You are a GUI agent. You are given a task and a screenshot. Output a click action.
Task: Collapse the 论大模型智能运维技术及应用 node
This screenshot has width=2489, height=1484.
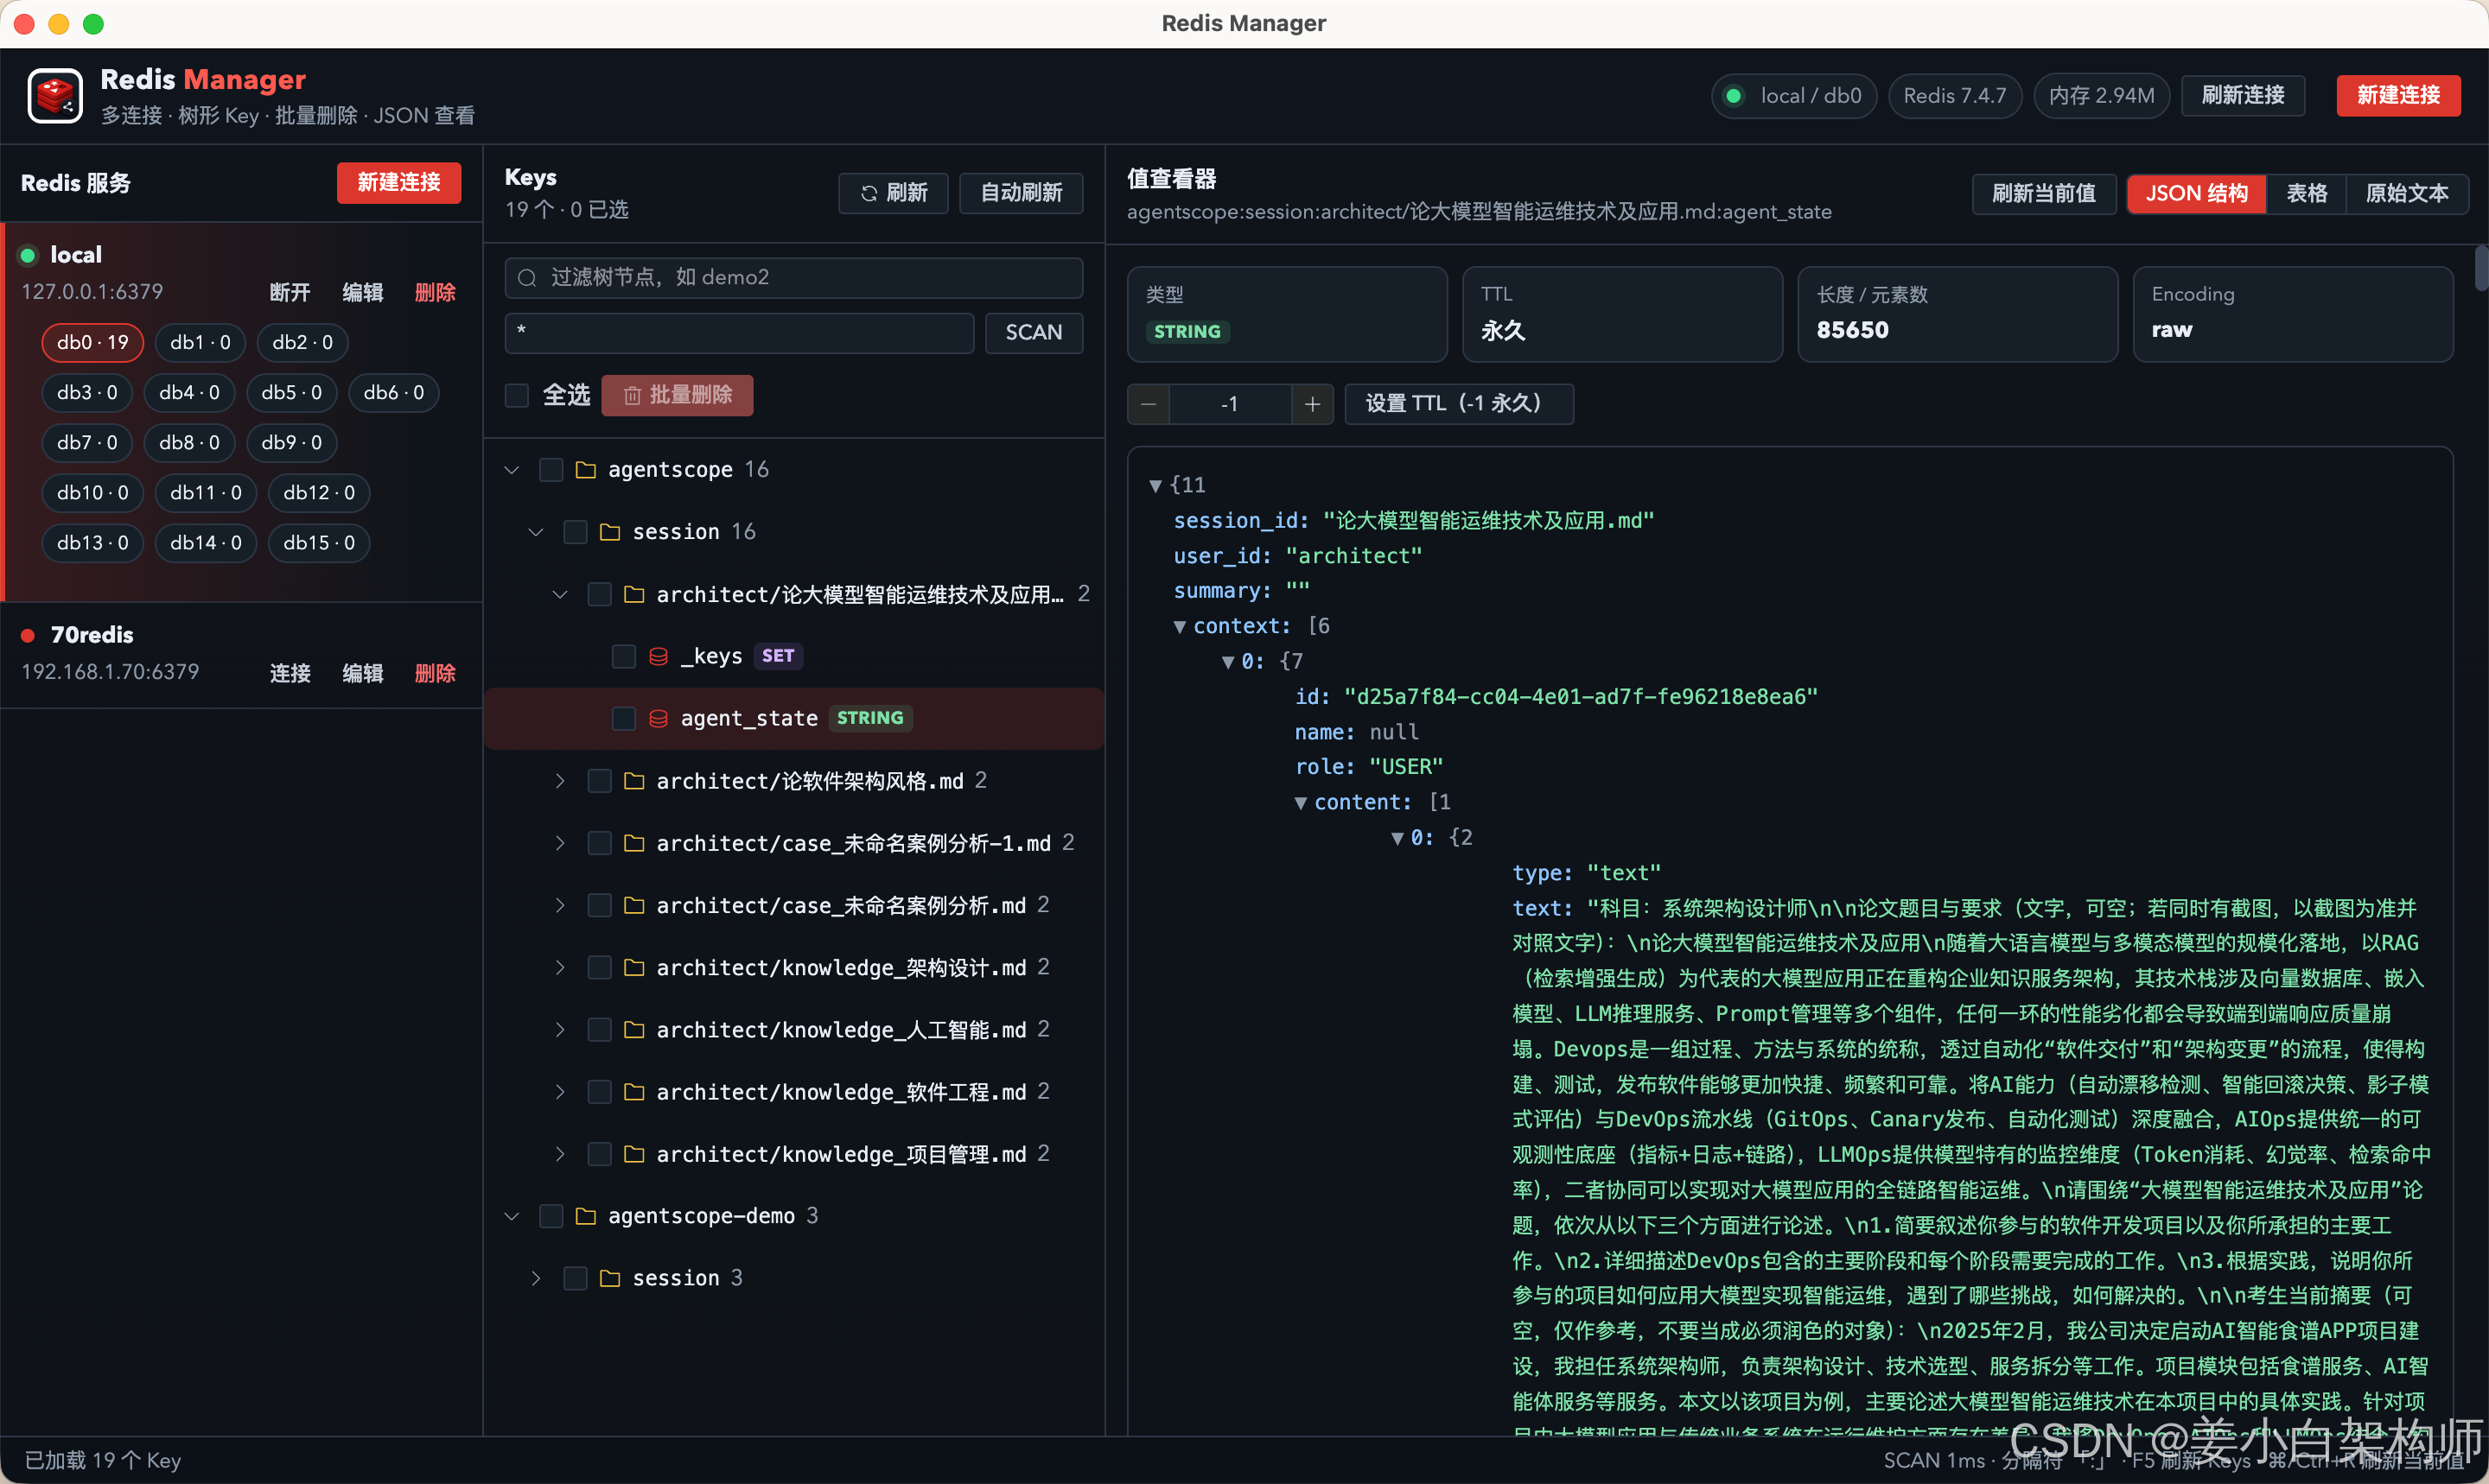560,594
